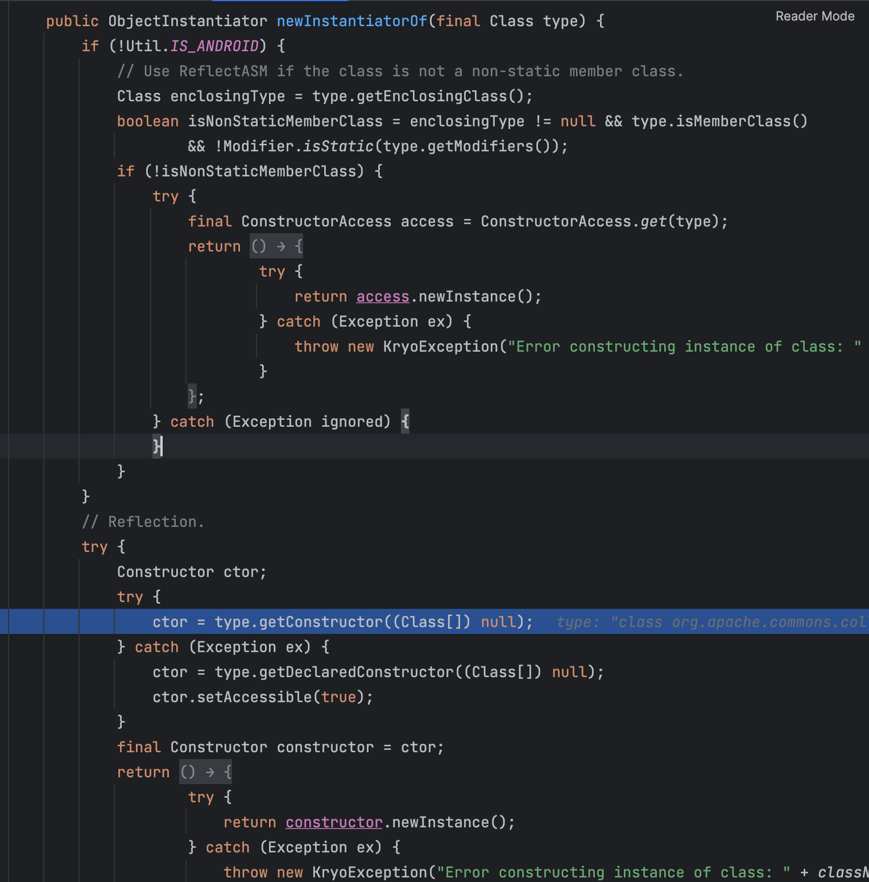Click the isStatic method call
Image resolution: width=869 pixels, height=882 pixels.
pyautogui.click(x=338, y=146)
